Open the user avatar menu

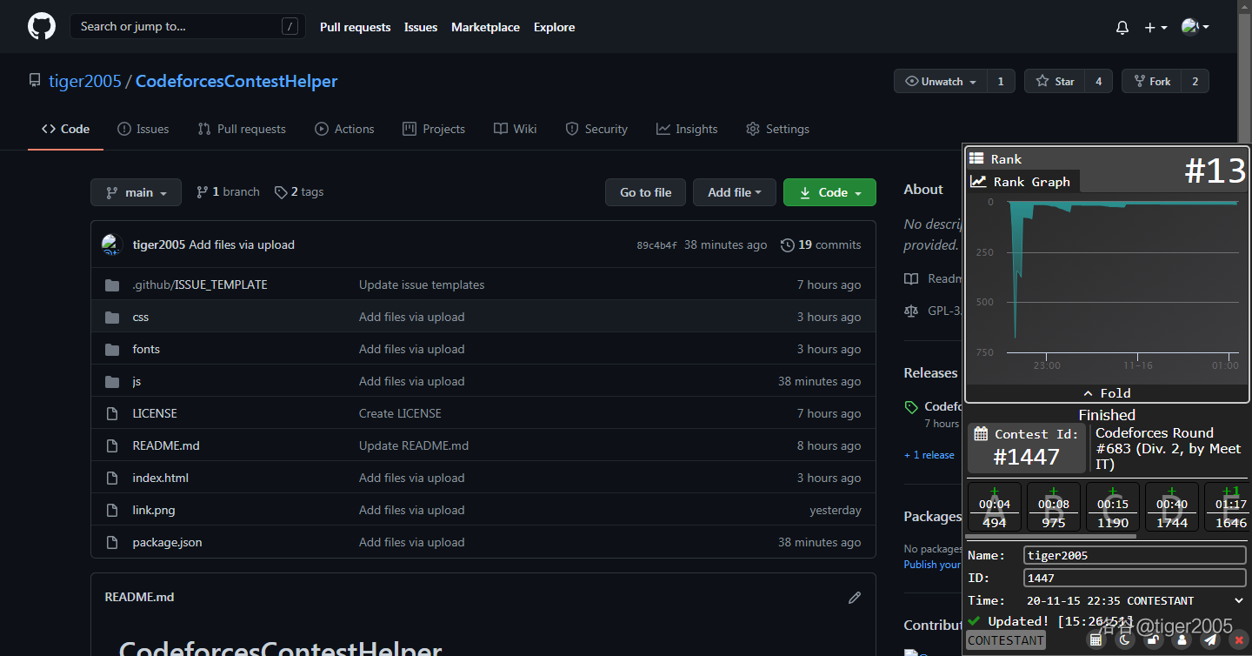pyautogui.click(x=1195, y=27)
